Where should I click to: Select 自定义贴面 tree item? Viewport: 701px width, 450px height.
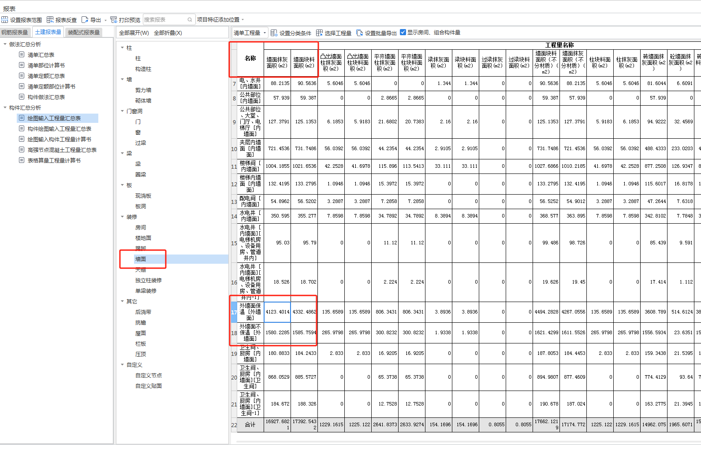[149, 386]
